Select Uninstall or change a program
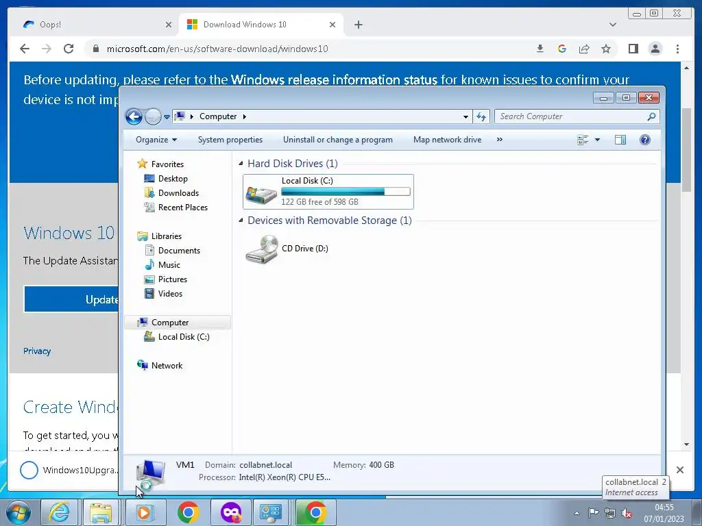The height and width of the screenshot is (526, 702). click(x=337, y=140)
